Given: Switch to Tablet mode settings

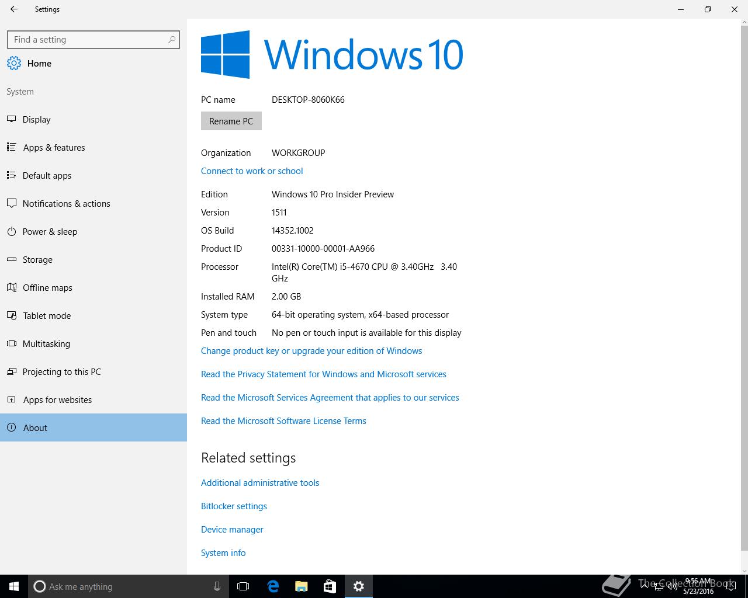Looking at the screenshot, I should coord(47,316).
